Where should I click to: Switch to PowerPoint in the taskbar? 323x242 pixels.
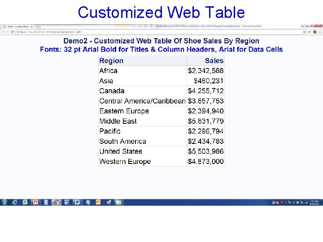tap(35, 202)
